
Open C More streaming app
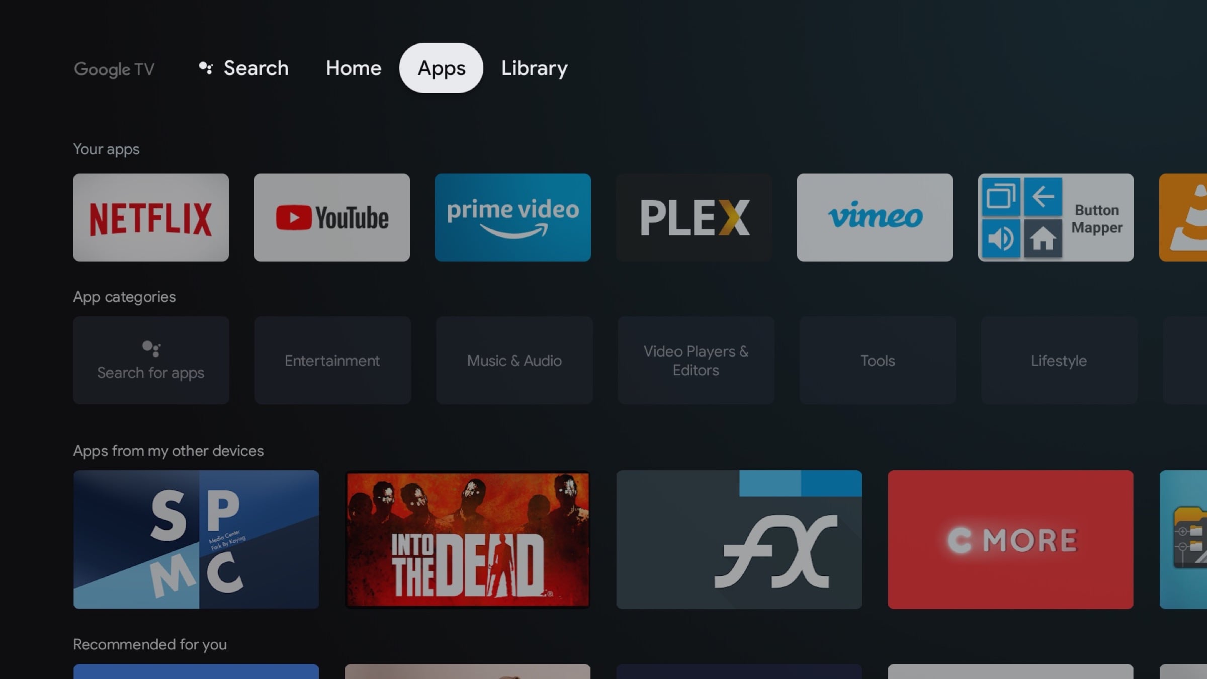[x=1010, y=539]
